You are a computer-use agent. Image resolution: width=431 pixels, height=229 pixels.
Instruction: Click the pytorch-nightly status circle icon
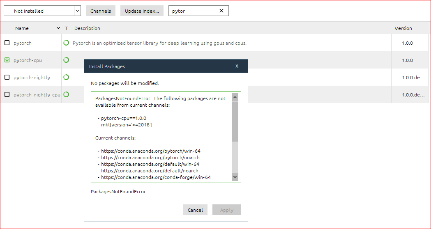tap(66, 77)
